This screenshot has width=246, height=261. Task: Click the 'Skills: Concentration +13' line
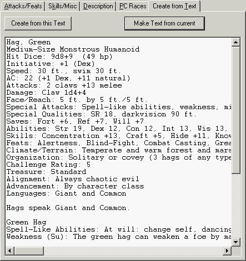[118, 136]
